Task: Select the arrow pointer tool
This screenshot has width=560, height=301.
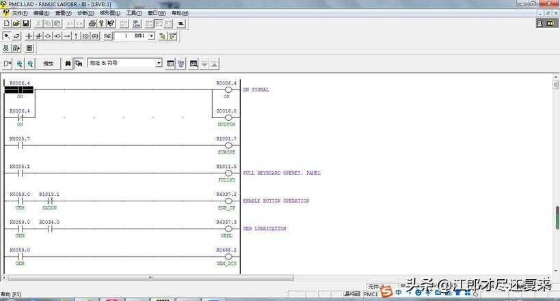Action: tap(7, 36)
